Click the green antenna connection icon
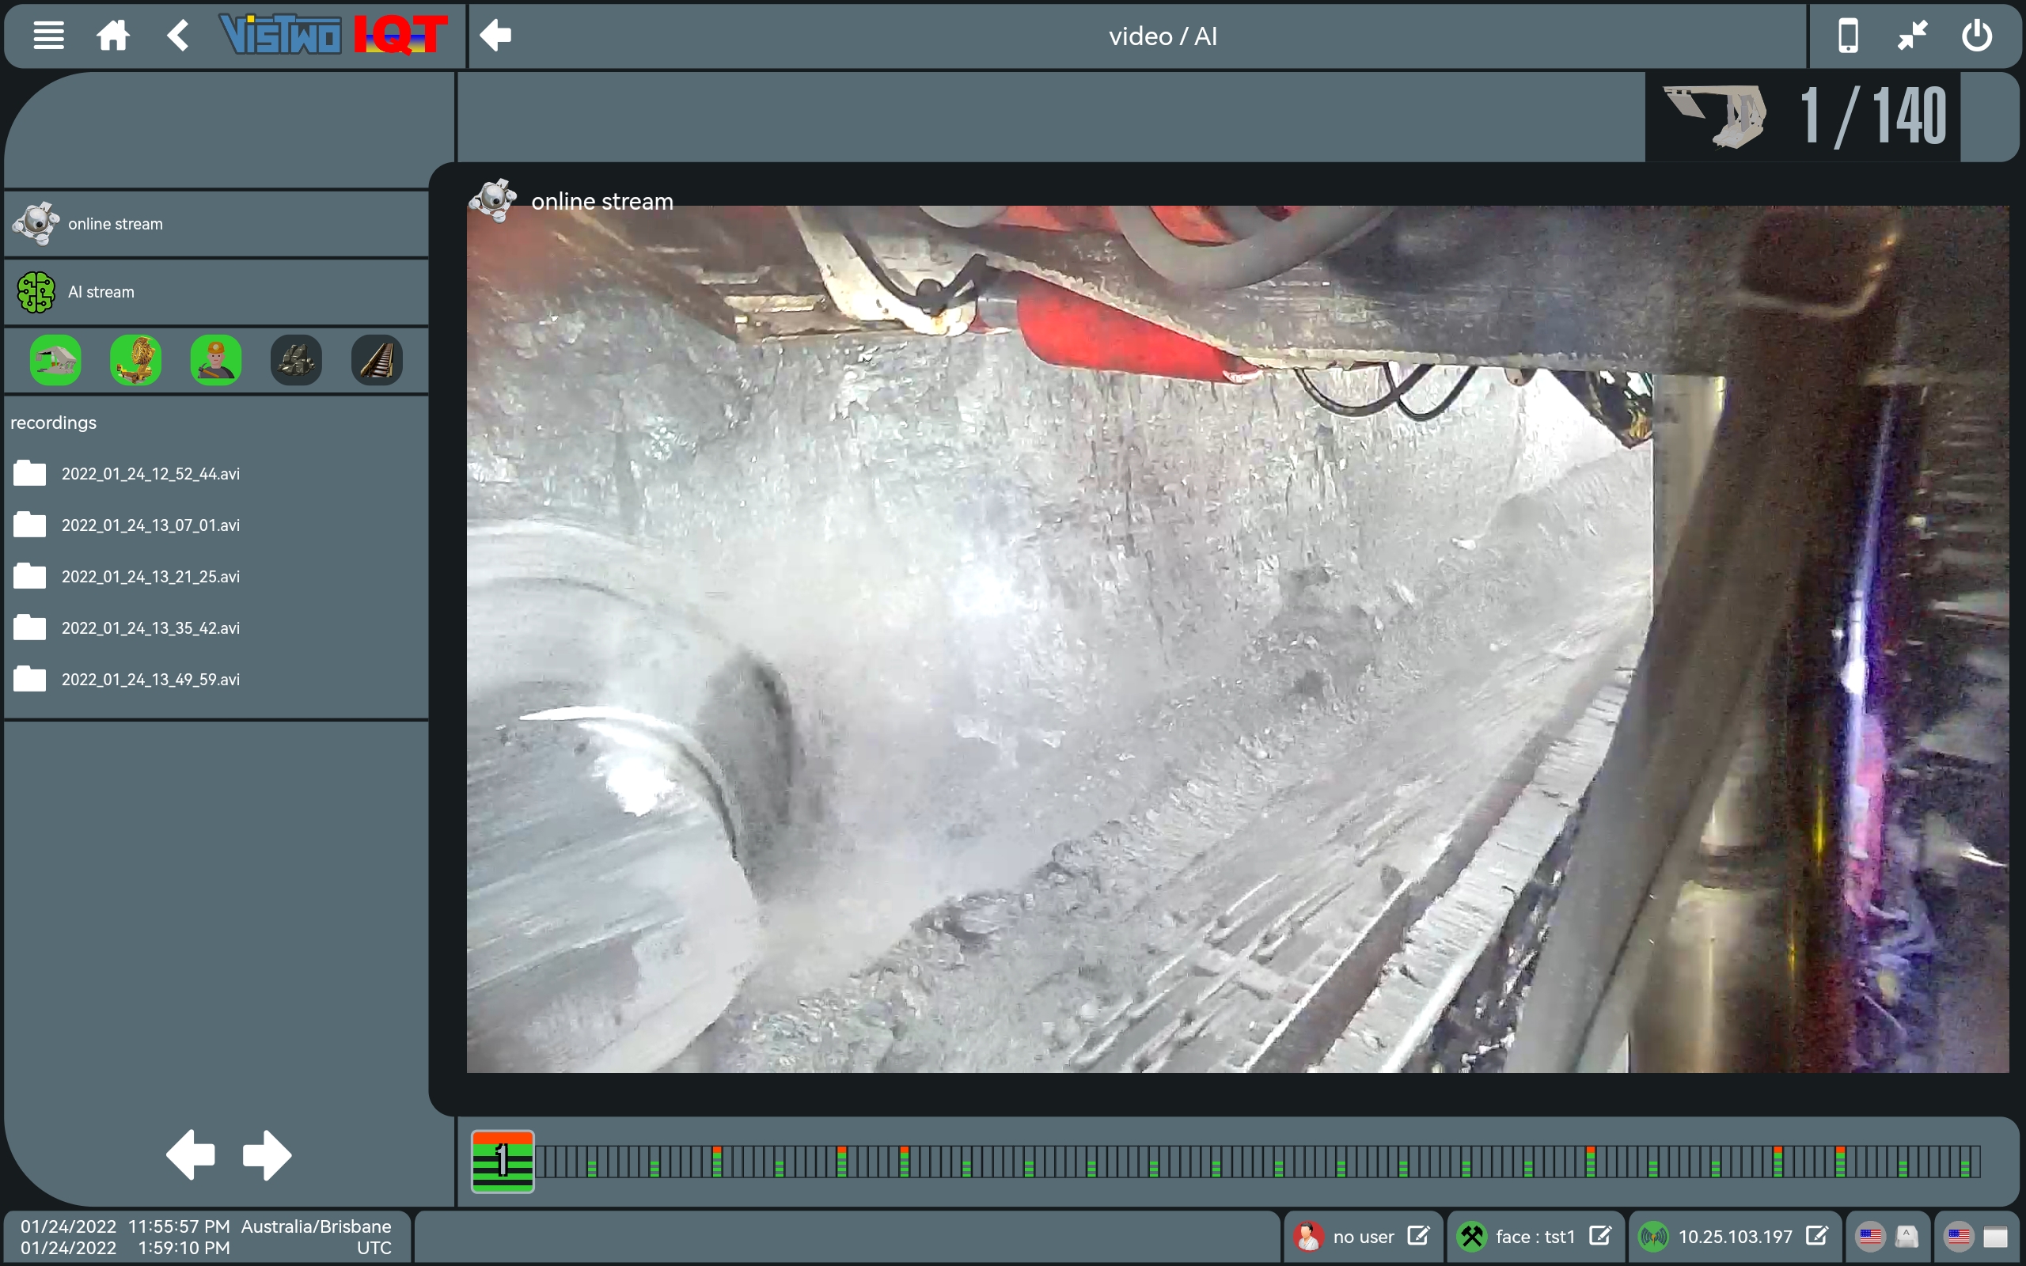This screenshot has height=1266, width=2026. (1653, 1237)
